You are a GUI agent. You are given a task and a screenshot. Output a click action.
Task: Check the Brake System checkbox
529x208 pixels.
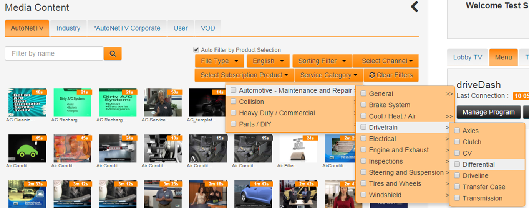click(x=363, y=105)
